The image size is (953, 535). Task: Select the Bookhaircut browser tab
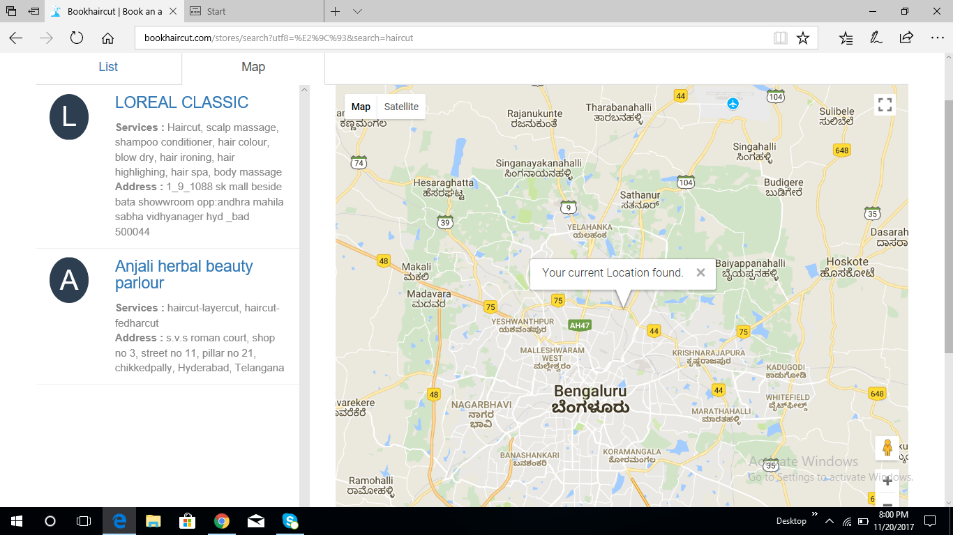point(114,11)
